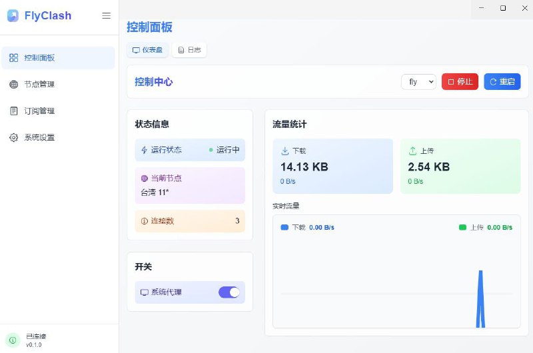533x353 pixels.
Task: Click the lightning 运行状态 icon
Action: point(145,150)
